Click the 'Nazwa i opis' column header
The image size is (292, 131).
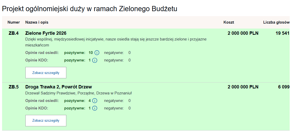(x=37, y=22)
